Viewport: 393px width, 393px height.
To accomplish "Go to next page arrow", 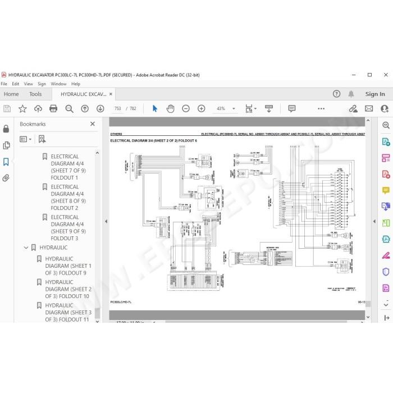I will click(x=100, y=109).
